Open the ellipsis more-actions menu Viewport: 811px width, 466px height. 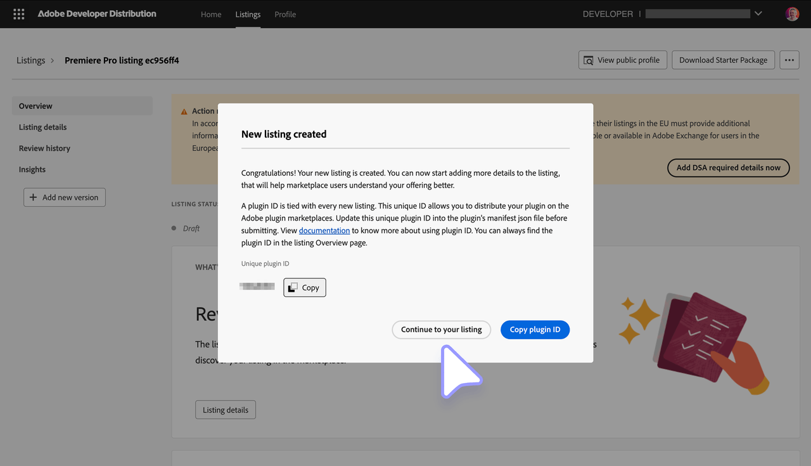click(789, 60)
